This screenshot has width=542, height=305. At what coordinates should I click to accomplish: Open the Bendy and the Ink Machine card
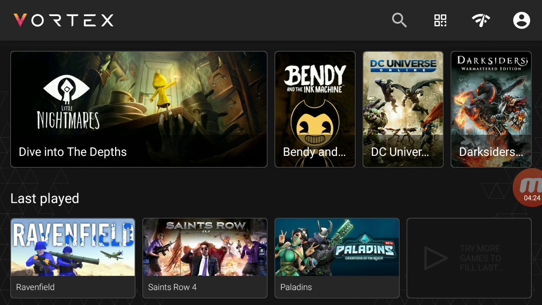click(x=315, y=109)
